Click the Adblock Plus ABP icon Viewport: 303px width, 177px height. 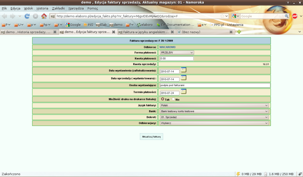click(295, 16)
